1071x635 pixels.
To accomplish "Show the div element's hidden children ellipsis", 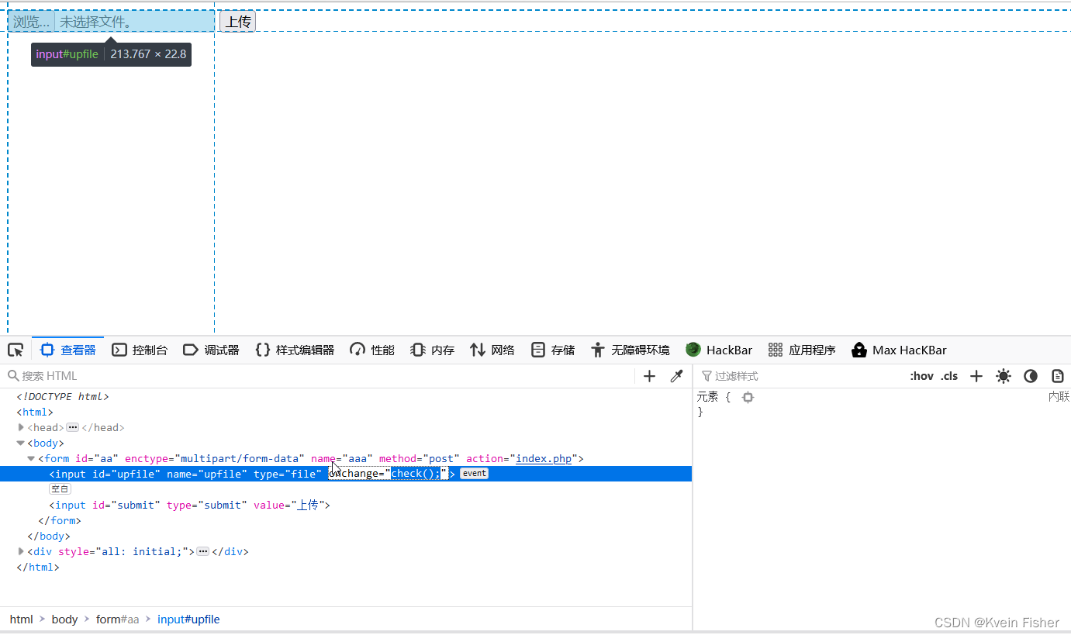I will 203,551.
